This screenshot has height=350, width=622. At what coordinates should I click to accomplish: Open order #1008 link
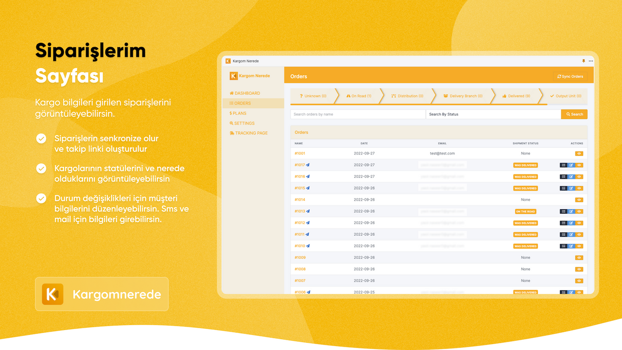click(300, 269)
